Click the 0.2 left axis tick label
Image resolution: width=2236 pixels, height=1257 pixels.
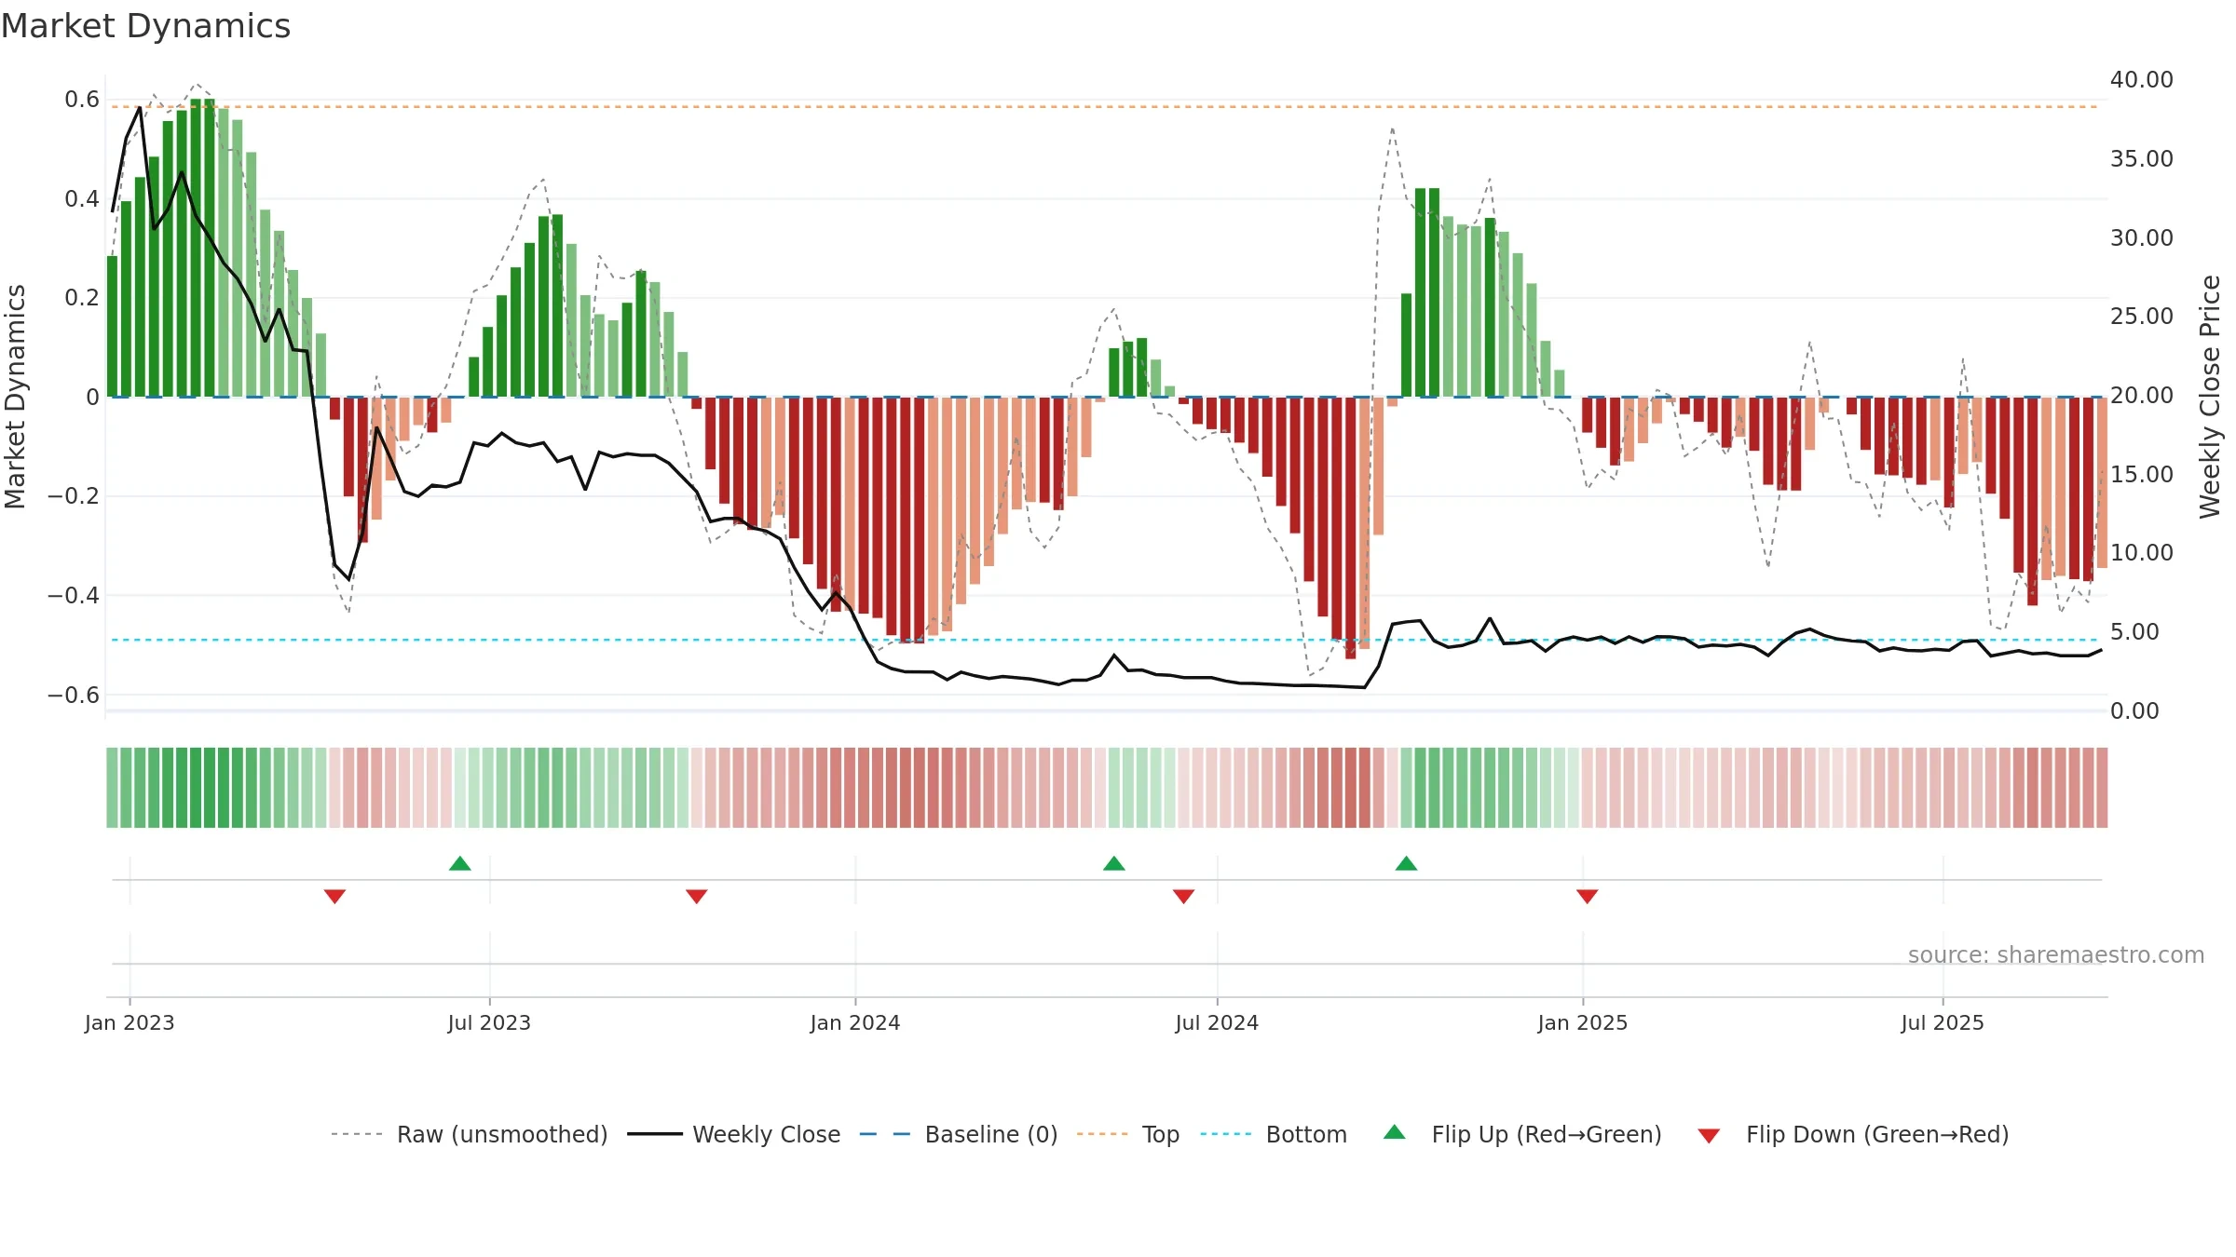click(82, 298)
